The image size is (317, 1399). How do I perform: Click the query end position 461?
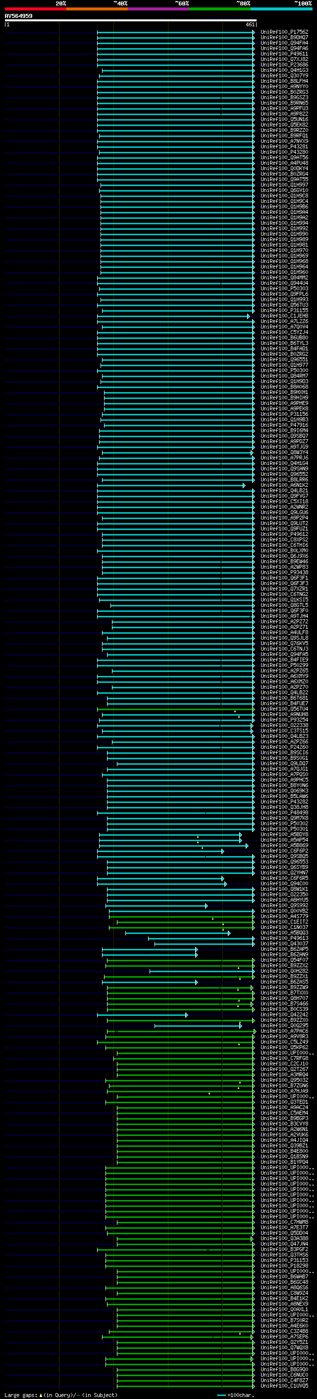point(250,24)
